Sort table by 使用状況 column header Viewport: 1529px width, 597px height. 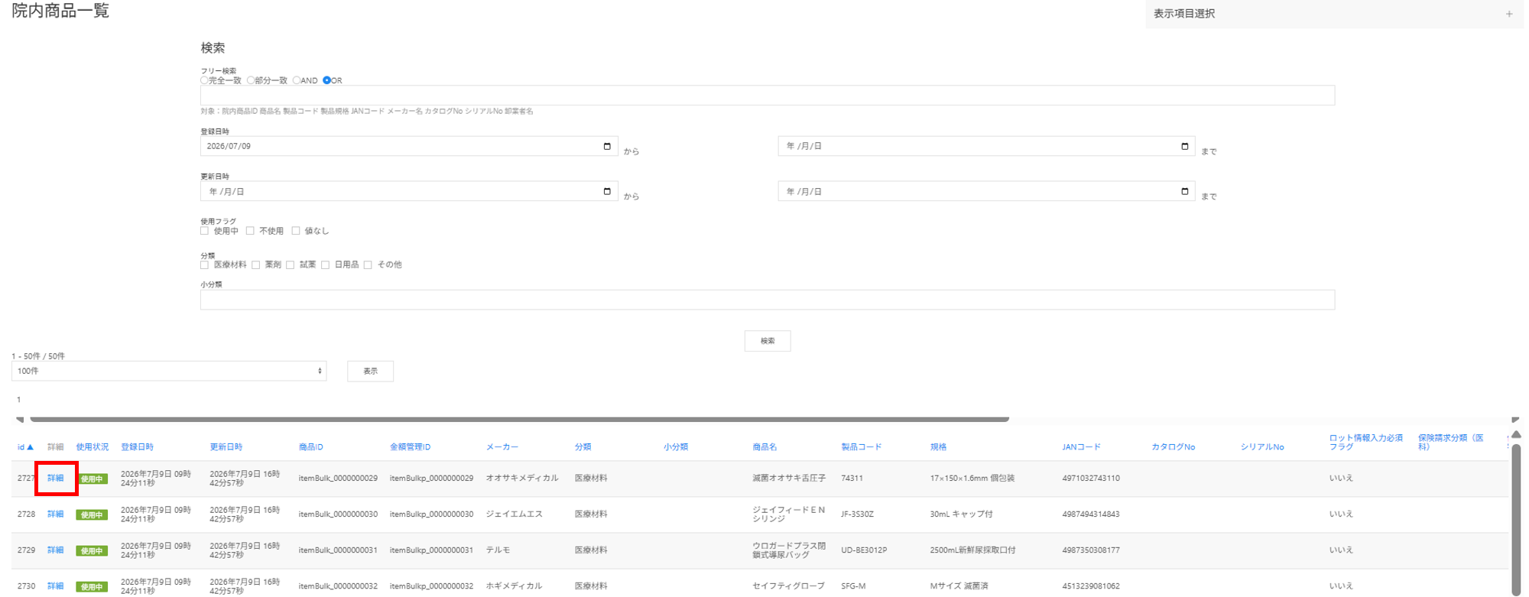point(92,447)
